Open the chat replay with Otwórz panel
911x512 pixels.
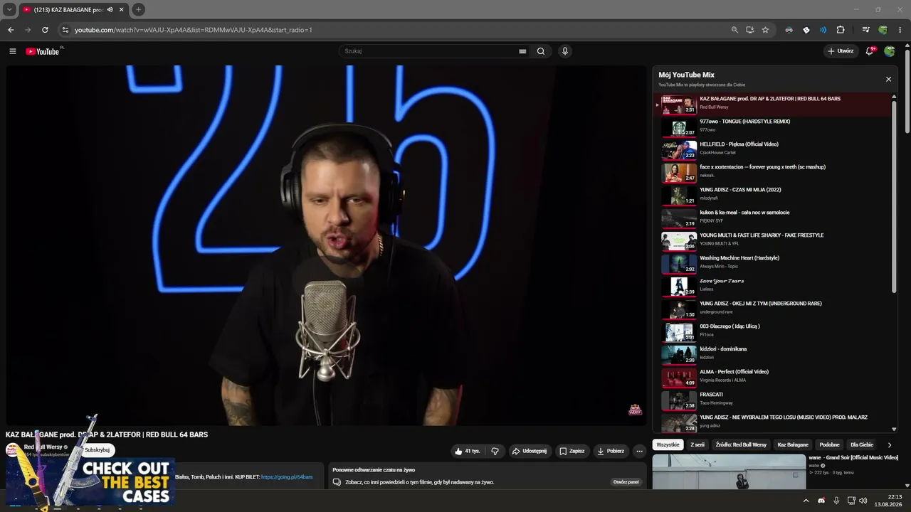point(626,482)
